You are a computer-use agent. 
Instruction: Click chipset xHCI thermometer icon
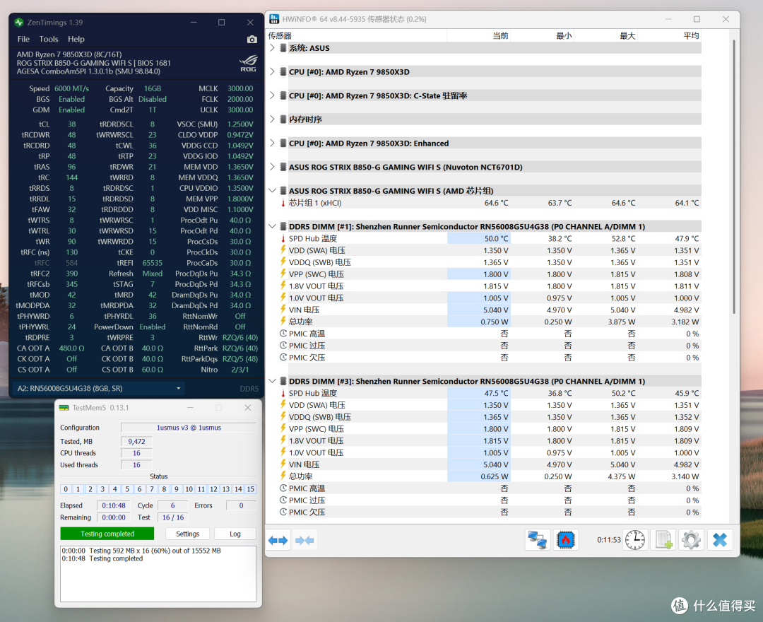pyautogui.click(x=283, y=203)
